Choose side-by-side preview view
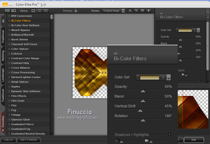The width and height of the screenshot is (210, 144). (45, 11)
